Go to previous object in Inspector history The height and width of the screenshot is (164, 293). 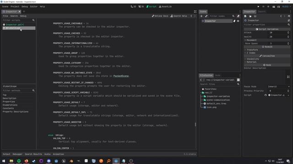click(x=281, y=16)
